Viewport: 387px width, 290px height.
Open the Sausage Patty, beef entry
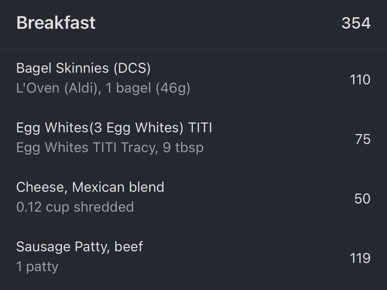click(193, 257)
